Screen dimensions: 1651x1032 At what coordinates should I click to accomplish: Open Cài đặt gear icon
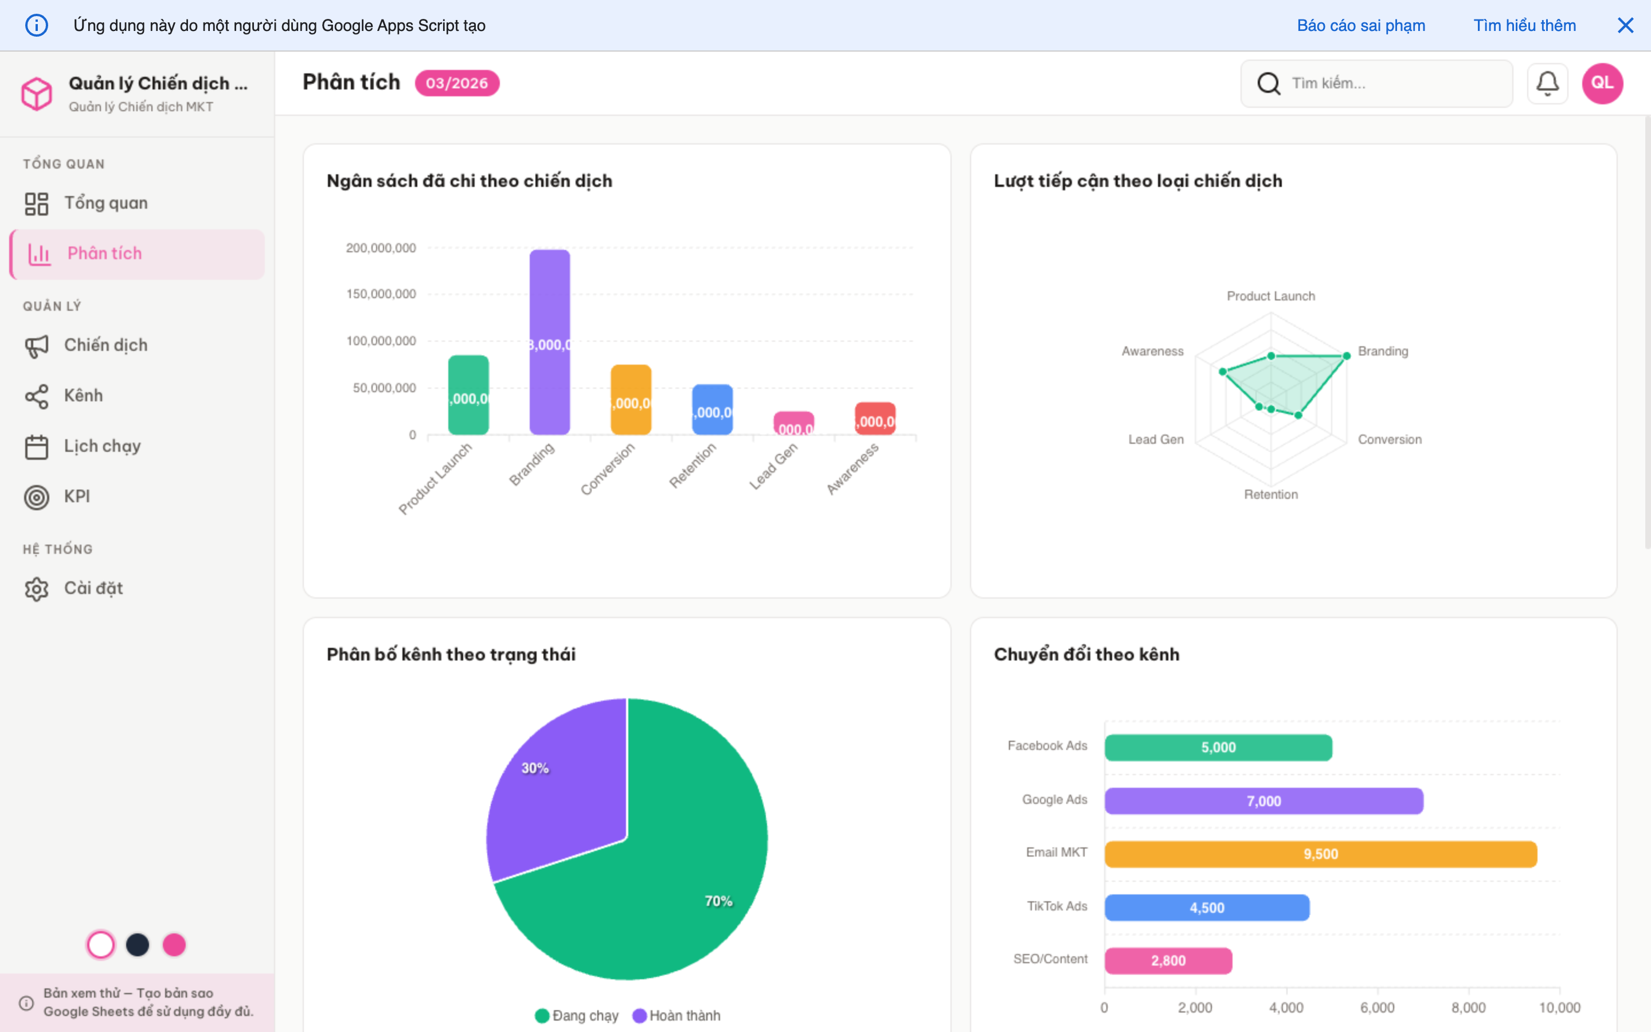pos(37,588)
